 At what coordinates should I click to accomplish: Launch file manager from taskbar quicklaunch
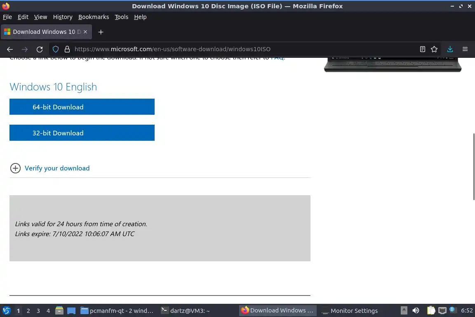[x=59, y=311]
